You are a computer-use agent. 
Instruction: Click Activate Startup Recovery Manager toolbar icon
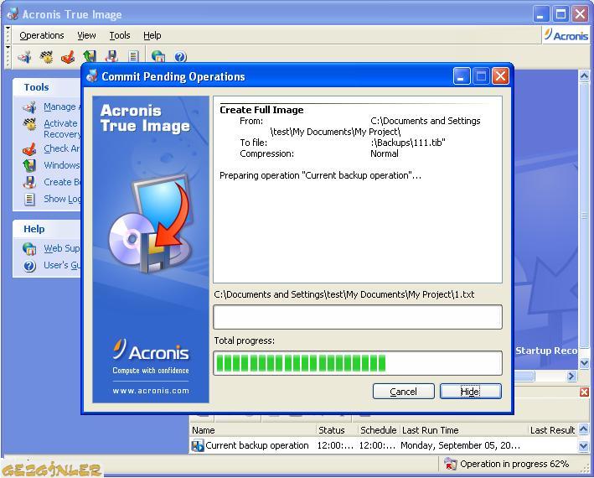pyautogui.click(x=47, y=57)
